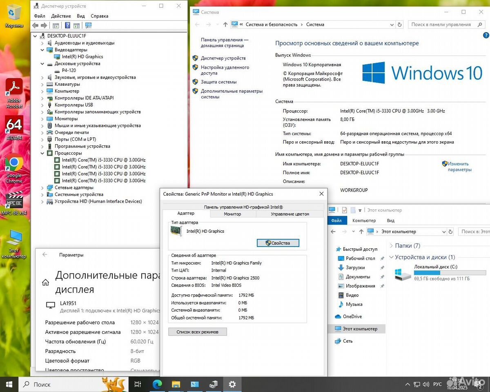This screenshot has width=490, height=392.
Task: Open Adobe Acrobat desktop shortcut
Action: (14, 94)
